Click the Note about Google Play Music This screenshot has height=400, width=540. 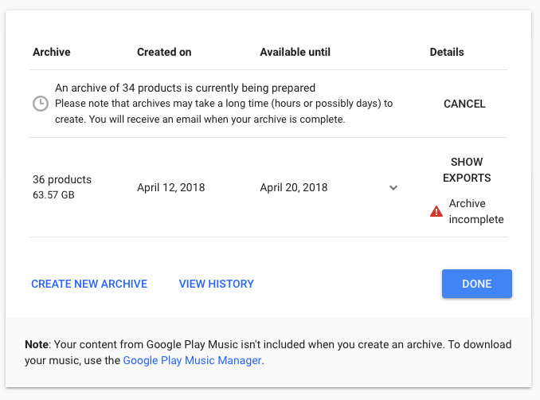[x=268, y=345]
